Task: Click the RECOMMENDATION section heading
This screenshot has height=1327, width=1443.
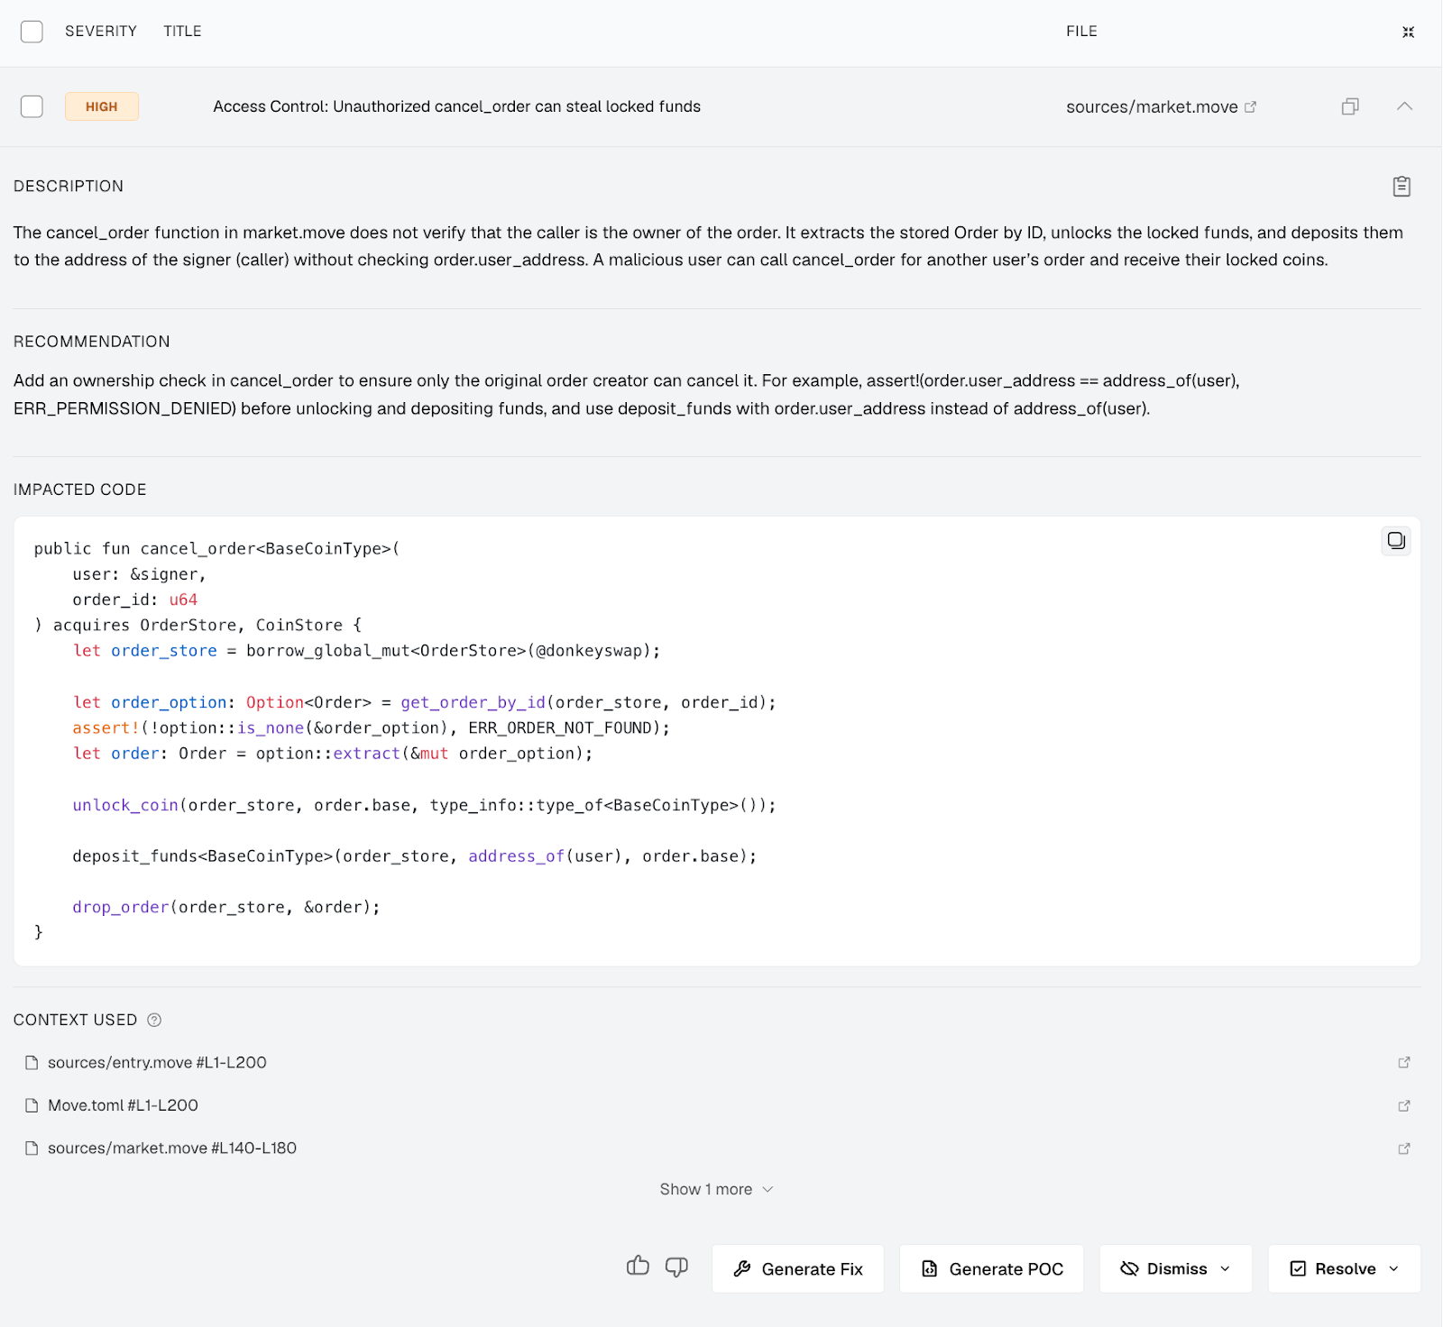Action: (x=92, y=342)
